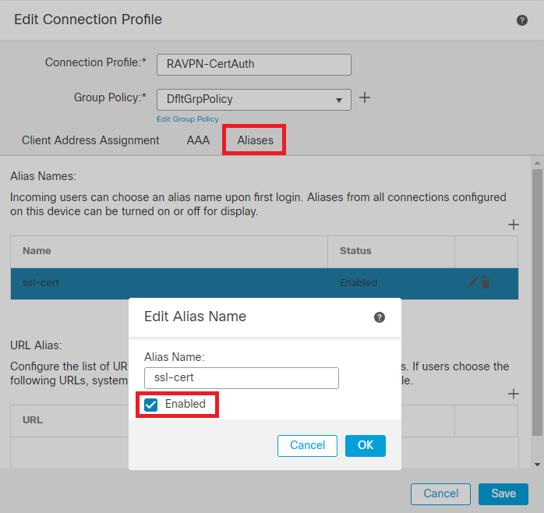The height and width of the screenshot is (513, 544).
Task: Open the Edit Group Policy link
Action: coord(187,119)
